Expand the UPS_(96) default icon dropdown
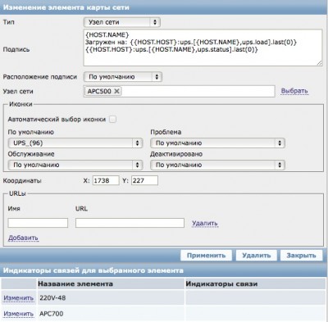This screenshot has height=322, width=328. point(75,143)
